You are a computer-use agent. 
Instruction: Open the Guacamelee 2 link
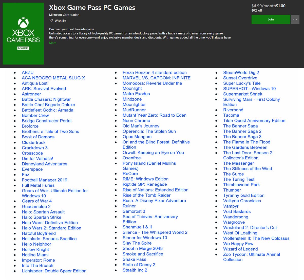click(x=36, y=207)
